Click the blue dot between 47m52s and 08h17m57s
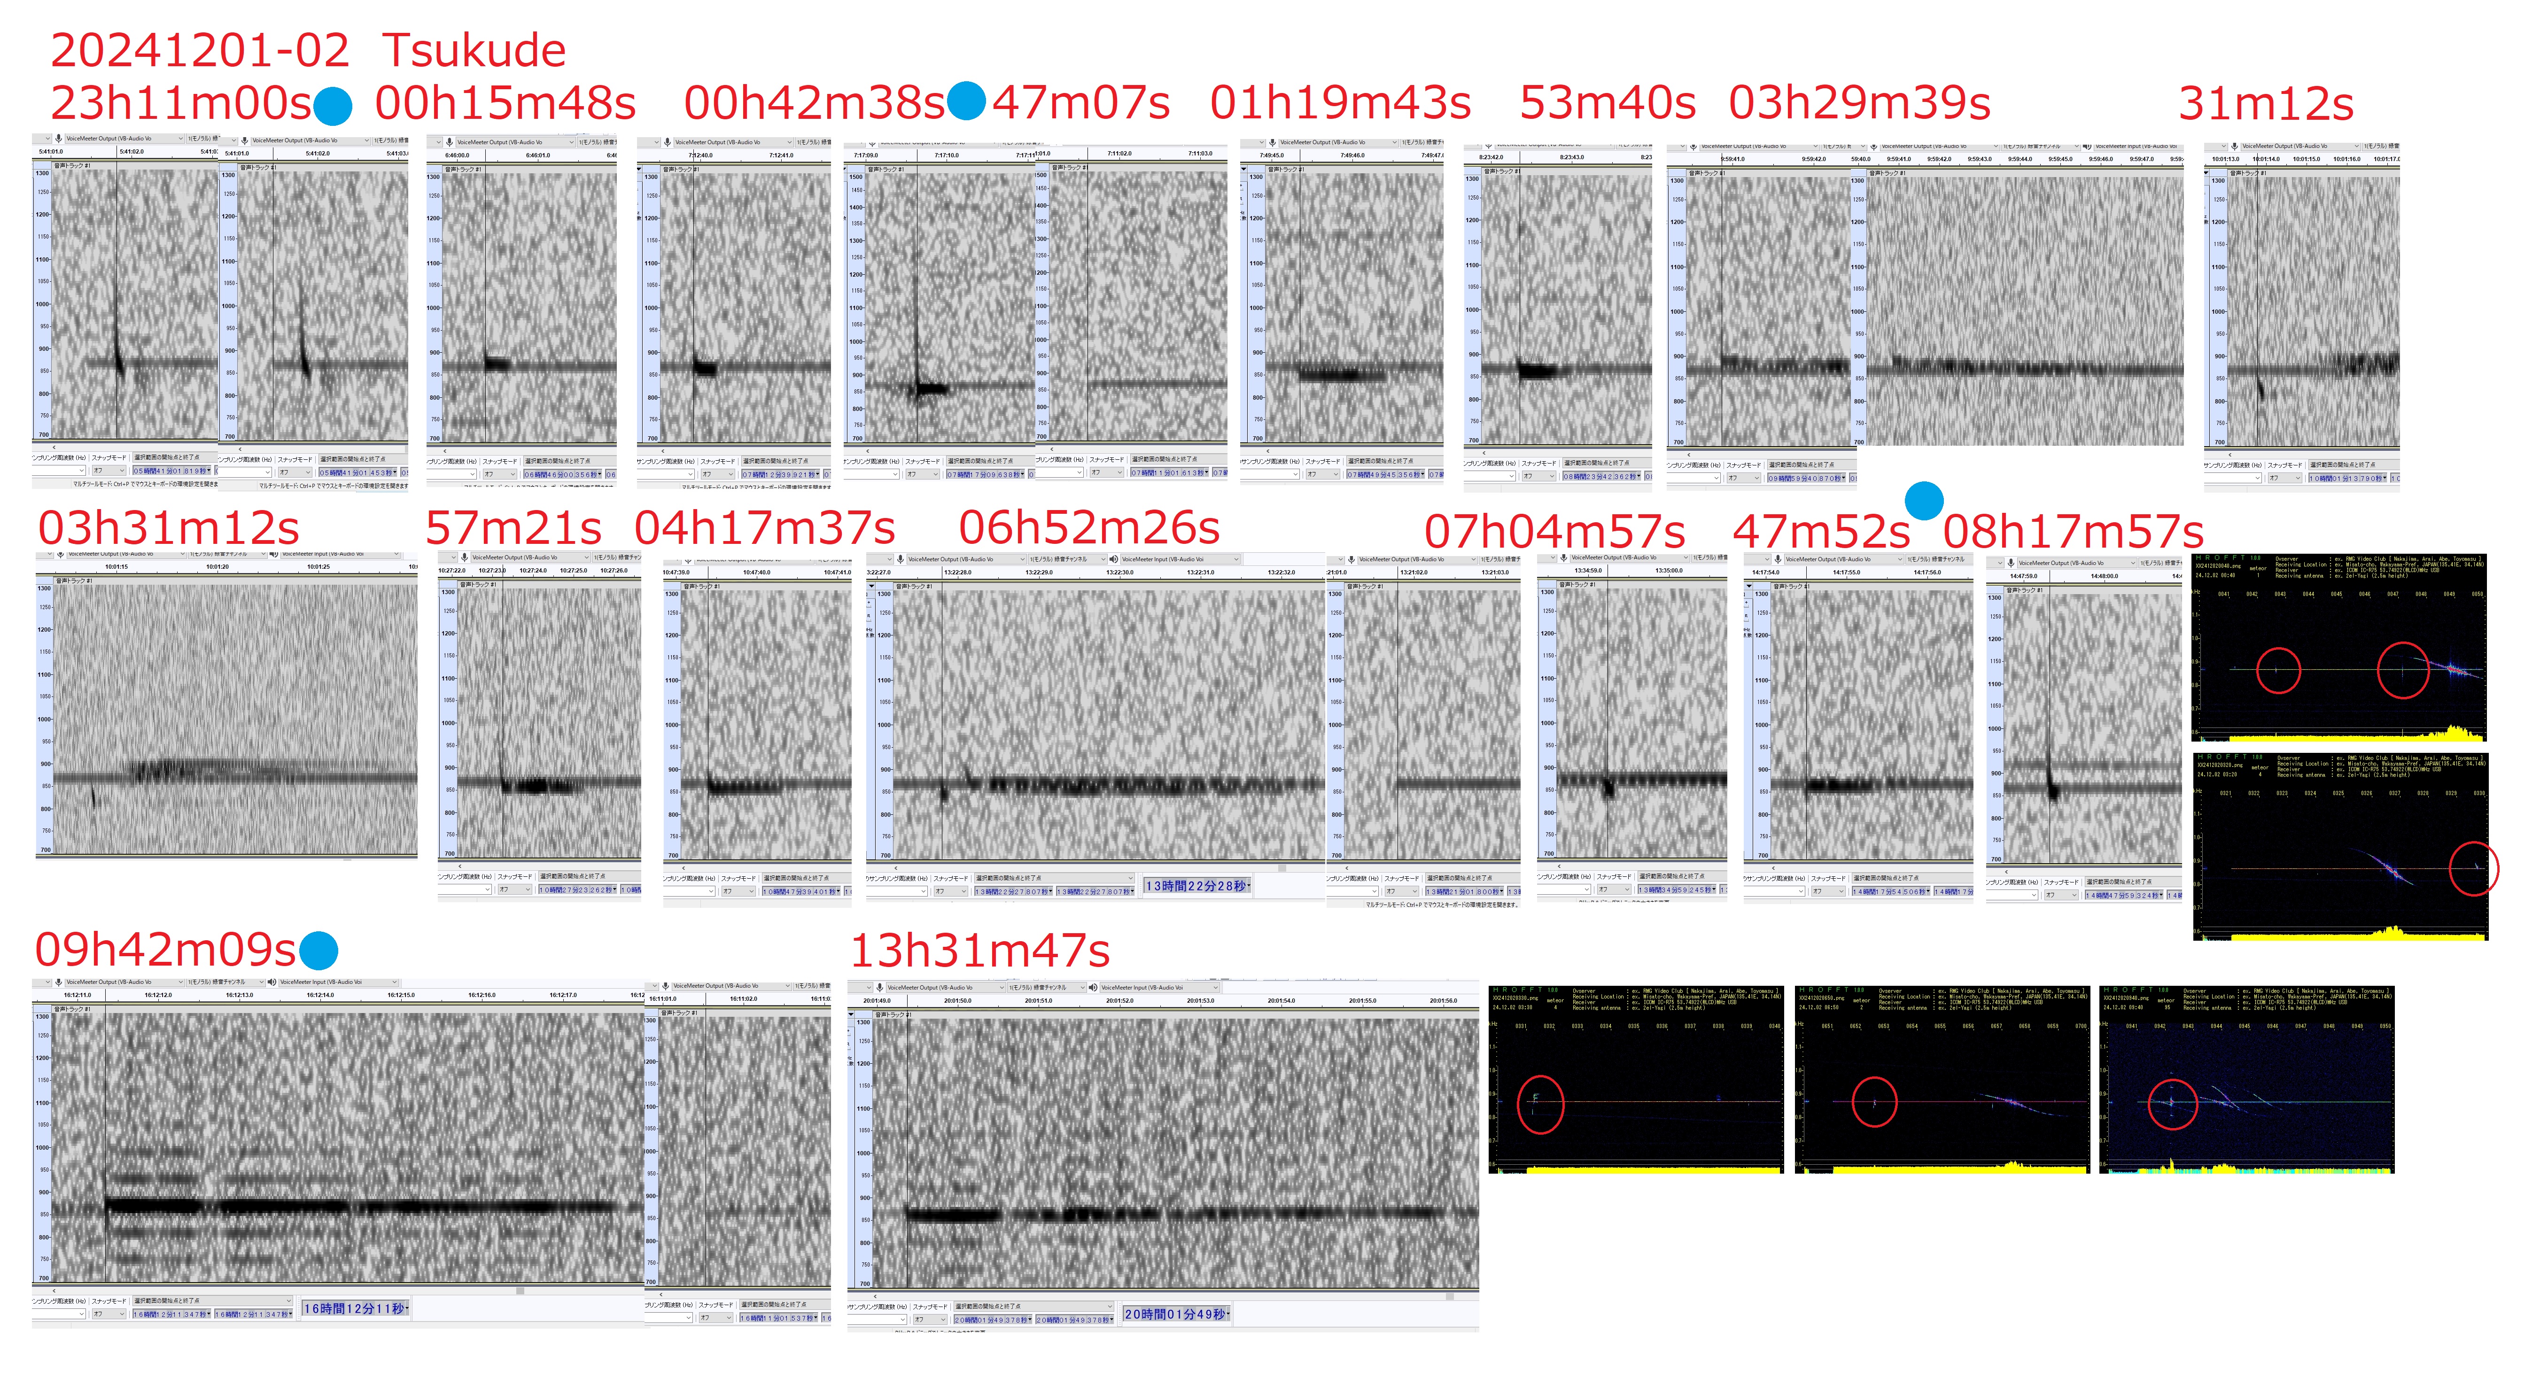2548x1377 pixels. click(1924, 501)
